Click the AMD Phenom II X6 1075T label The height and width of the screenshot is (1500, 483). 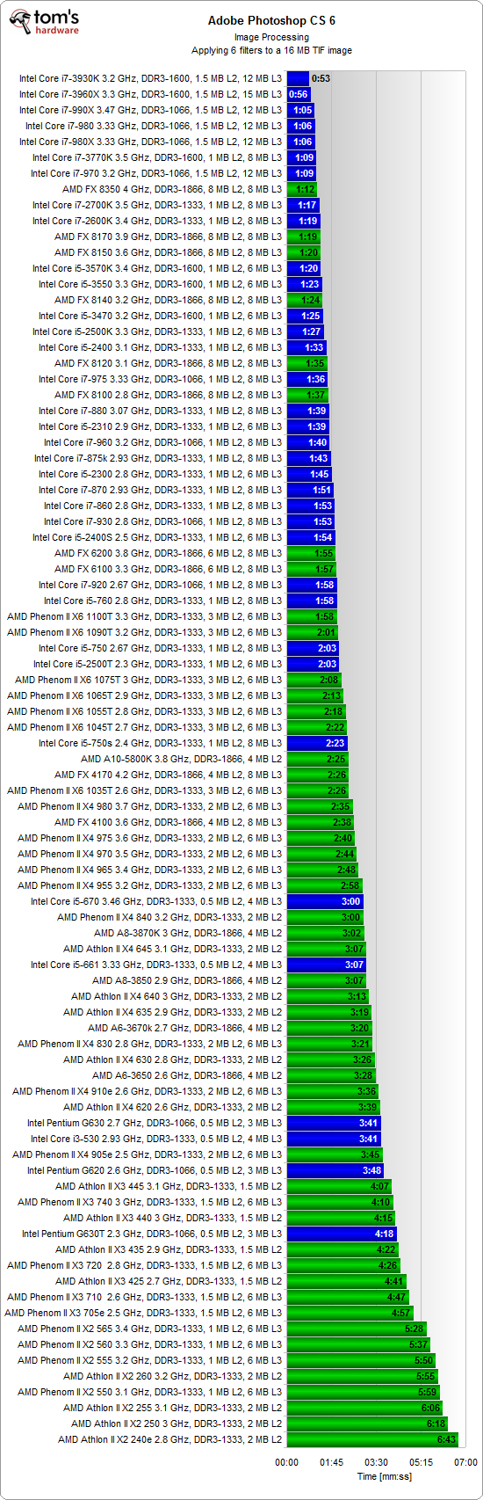(148, 680)
